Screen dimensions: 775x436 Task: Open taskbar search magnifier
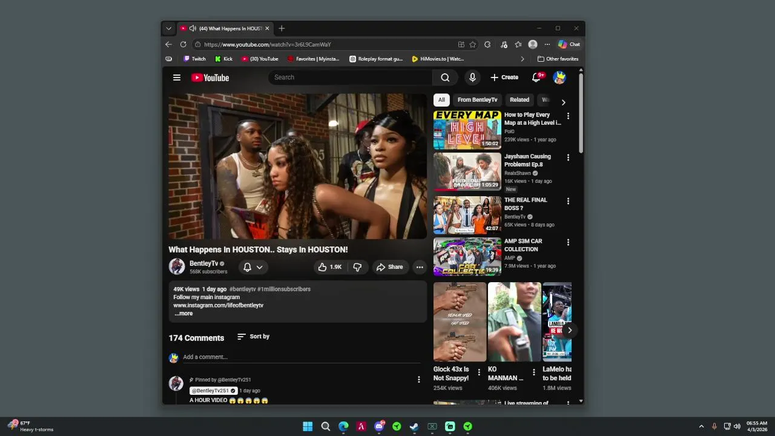tap(325, 426)
